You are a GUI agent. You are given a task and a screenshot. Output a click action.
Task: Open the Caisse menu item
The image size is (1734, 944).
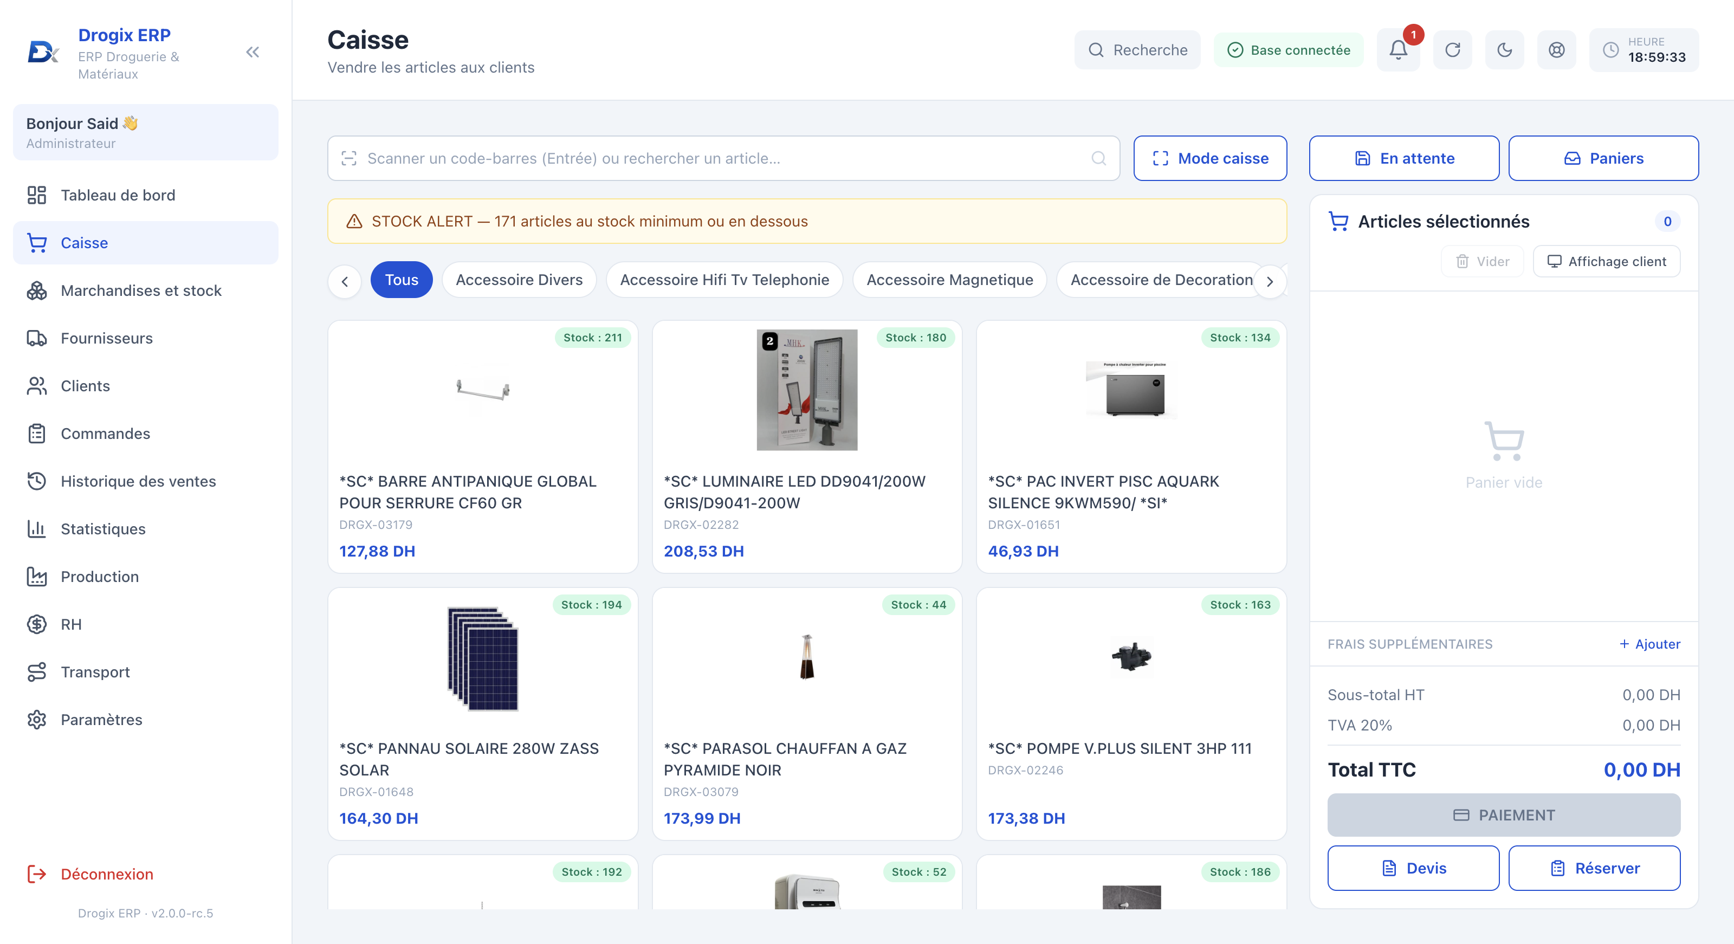point(145,242)
